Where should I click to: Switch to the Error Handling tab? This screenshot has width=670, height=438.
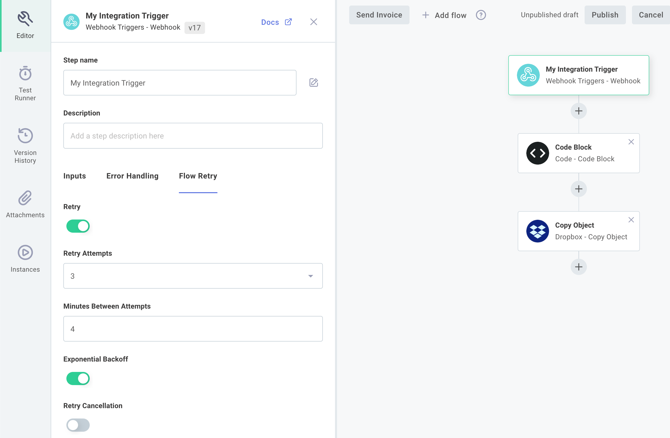pos(132,176)
